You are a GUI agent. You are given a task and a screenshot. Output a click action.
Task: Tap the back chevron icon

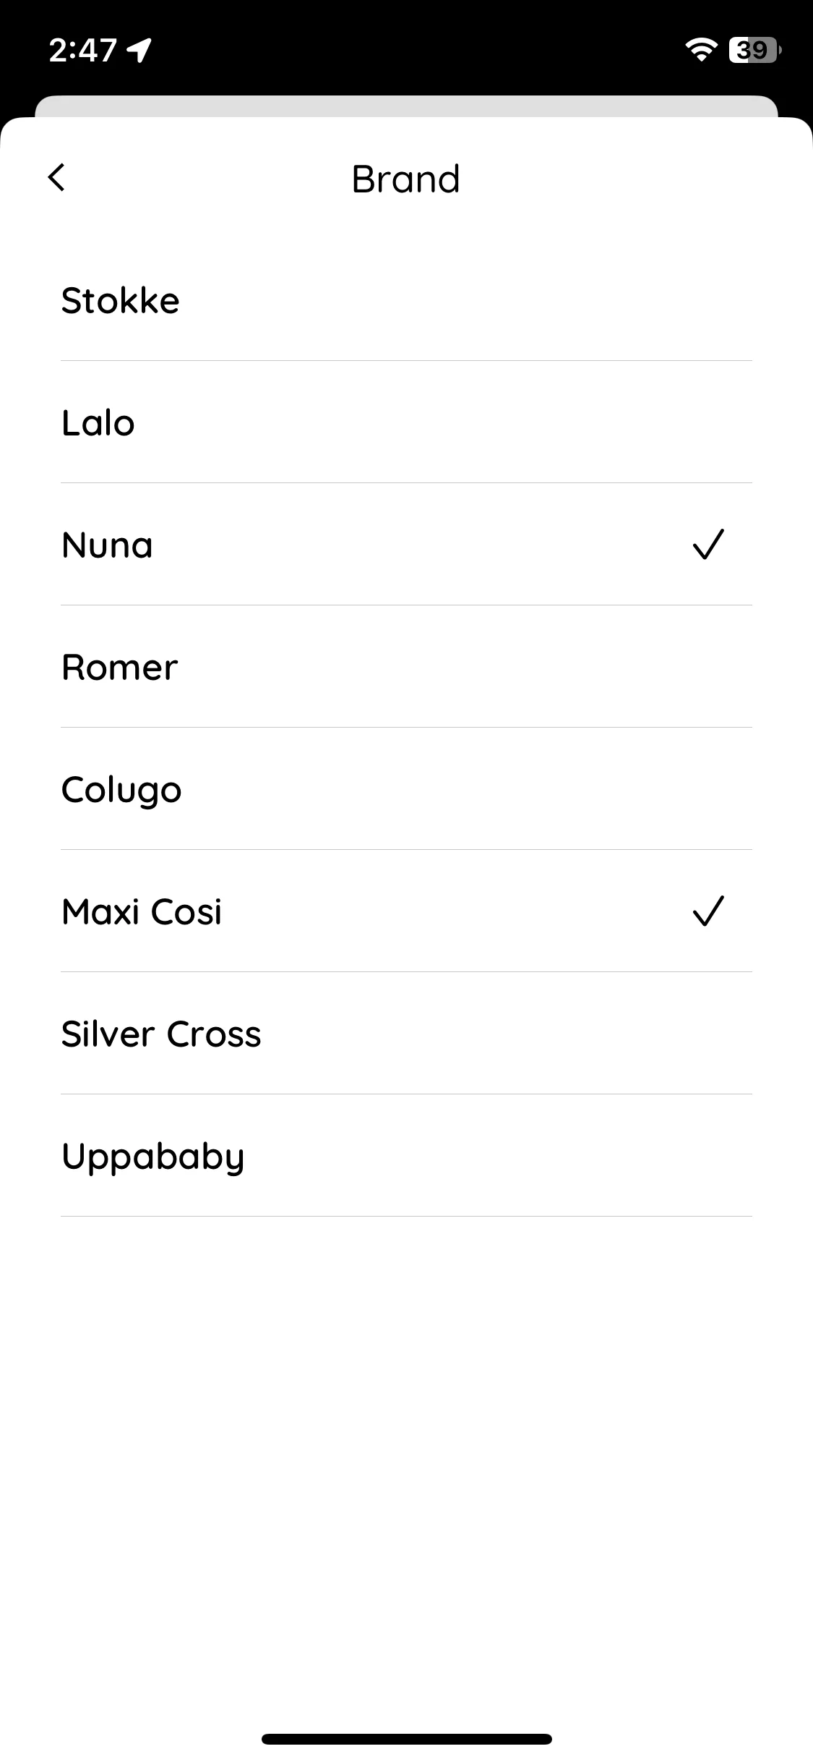coord(56,177)
